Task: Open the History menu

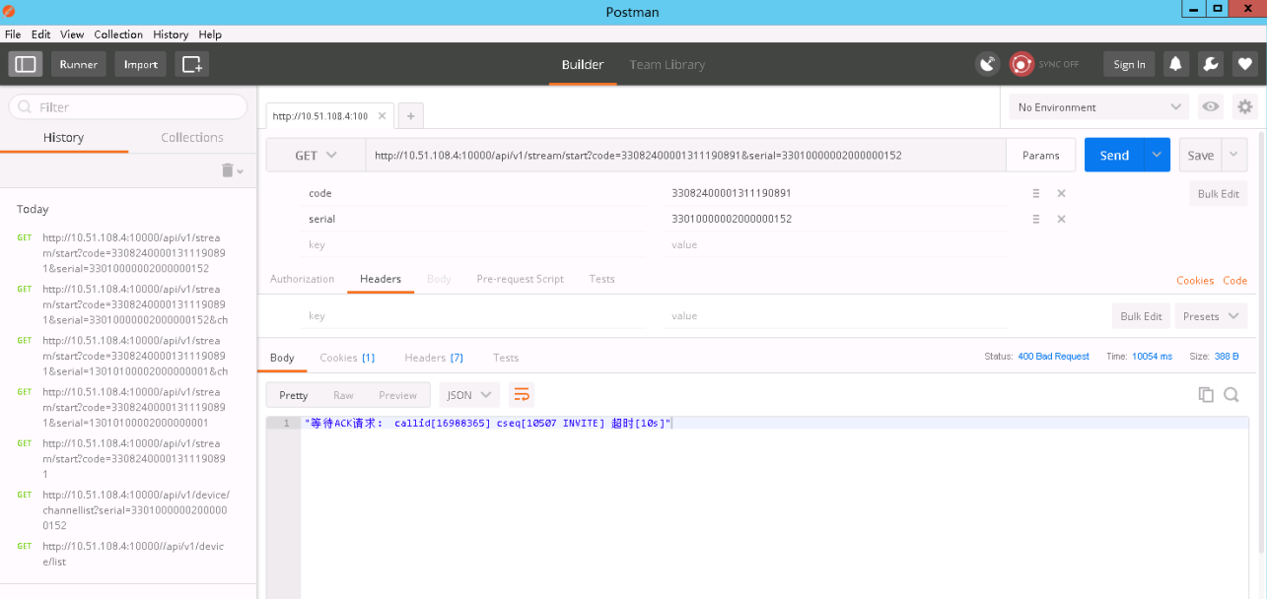Action: coord(171,33)
